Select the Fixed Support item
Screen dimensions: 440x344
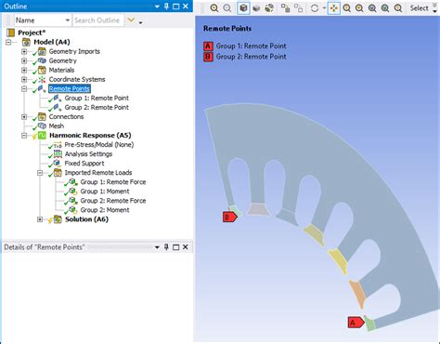(84, 164)
